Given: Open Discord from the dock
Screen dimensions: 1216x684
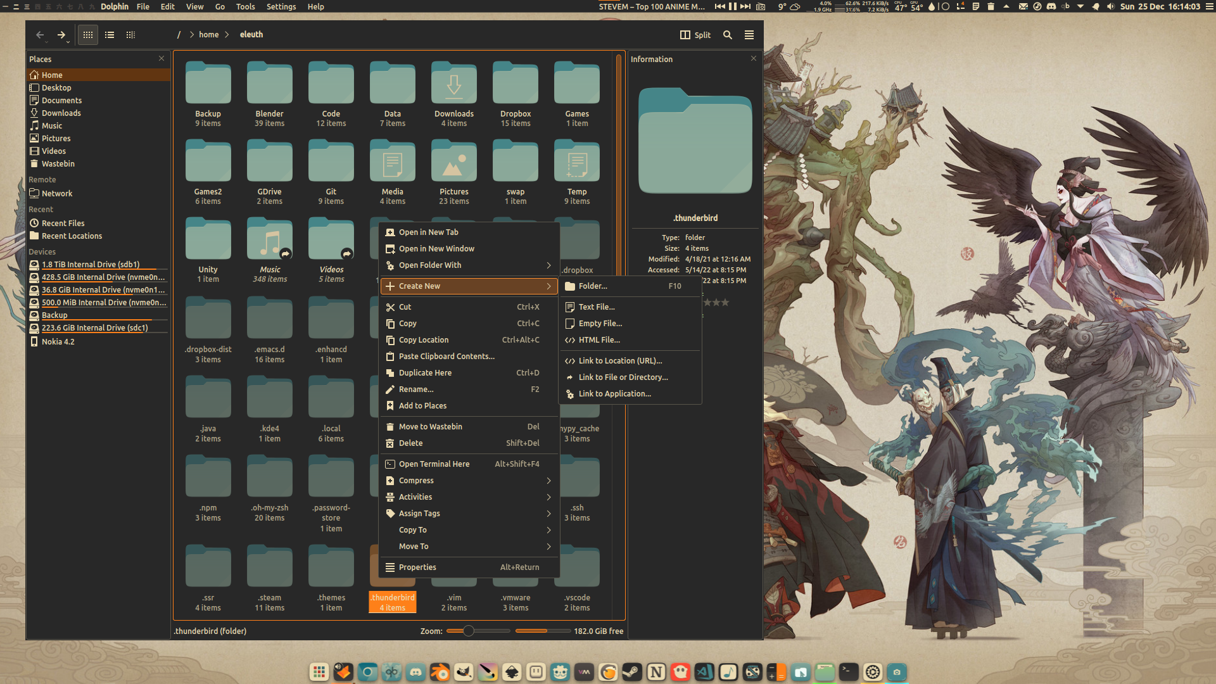Looking at the screenshot, I should pyautogui.click(x=415, y=672).
